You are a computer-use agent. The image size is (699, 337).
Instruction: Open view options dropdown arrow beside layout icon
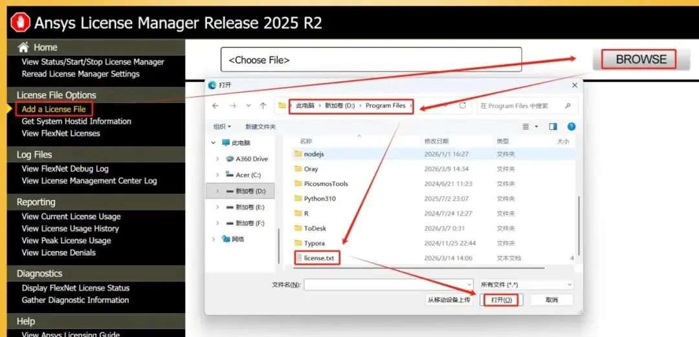pyautogui.click(x=537, y=127)
